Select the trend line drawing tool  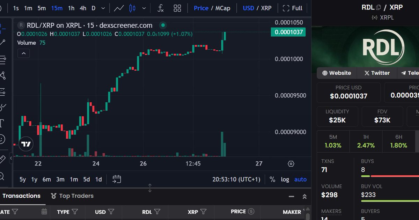3,43
